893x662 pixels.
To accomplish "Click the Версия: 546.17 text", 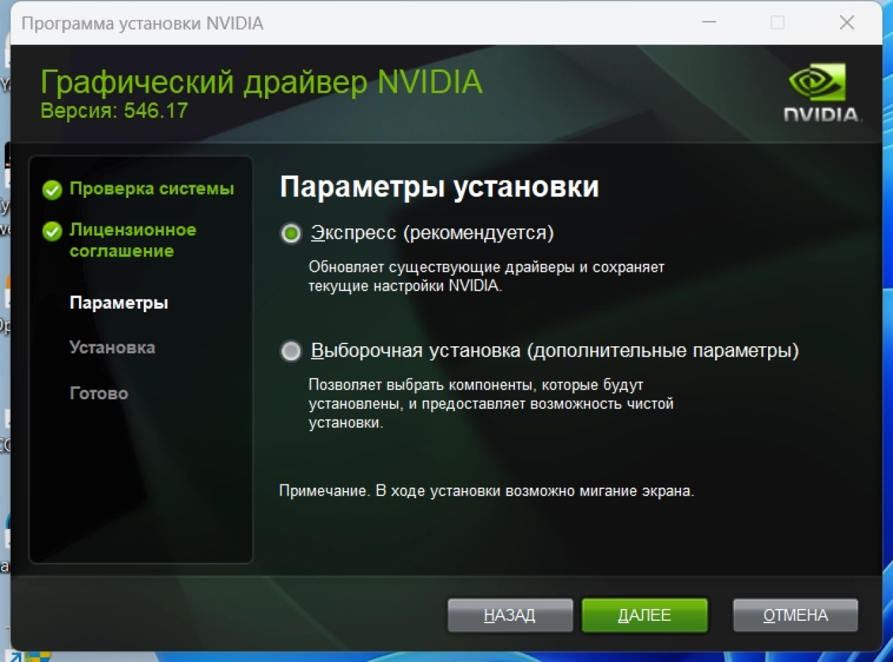I will point(114,111).
